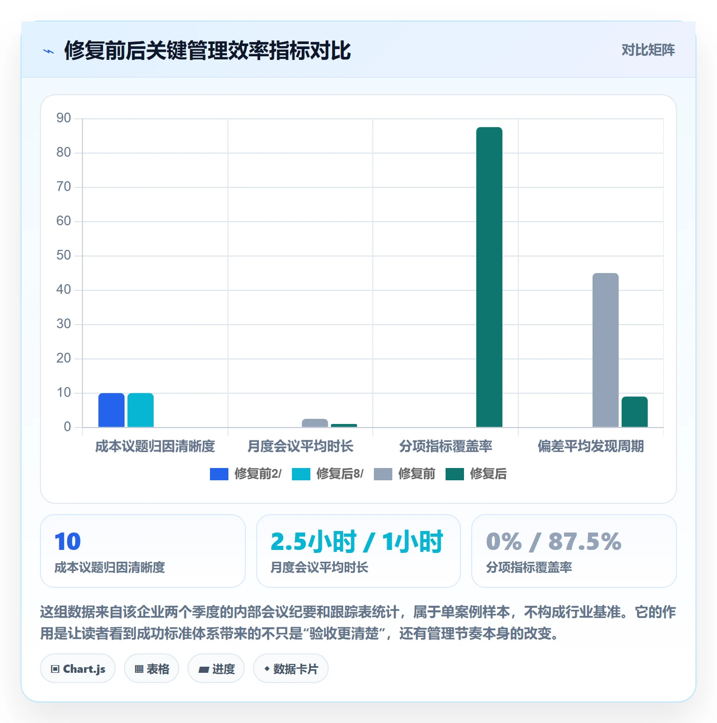Select the gray bar in 偏差平均发现周期

tap(605, 350)
